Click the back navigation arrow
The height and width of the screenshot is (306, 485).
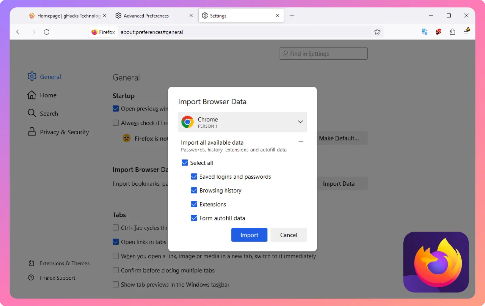[19, 32]
